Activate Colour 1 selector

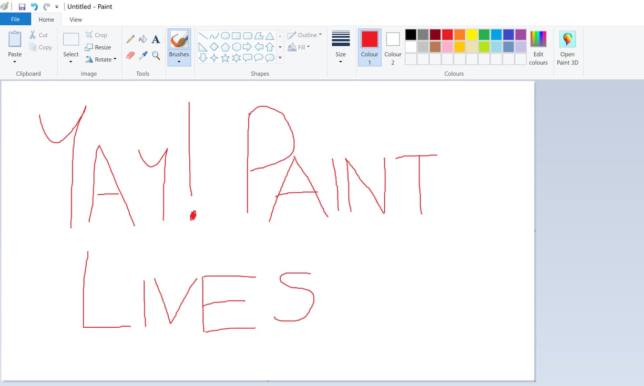coord(370,47)
